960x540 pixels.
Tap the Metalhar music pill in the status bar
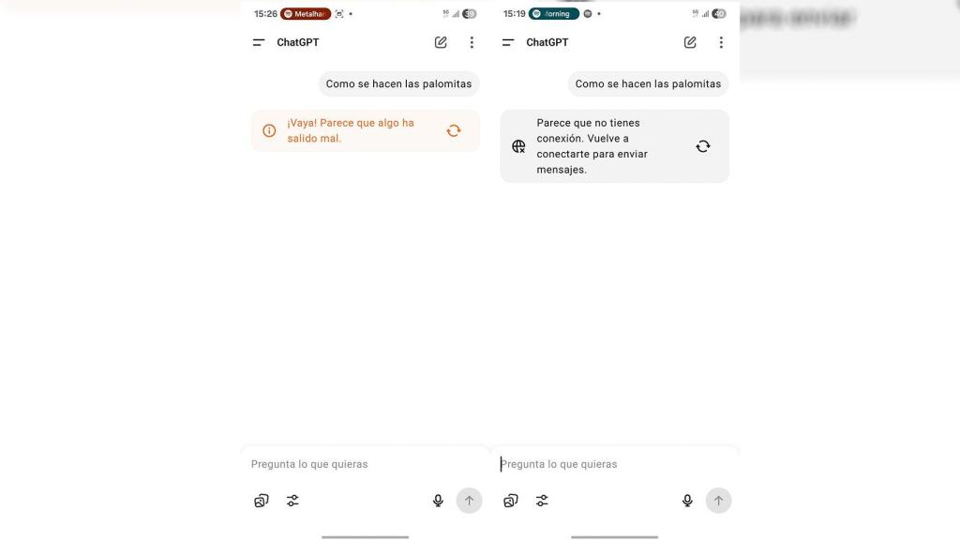306,14
